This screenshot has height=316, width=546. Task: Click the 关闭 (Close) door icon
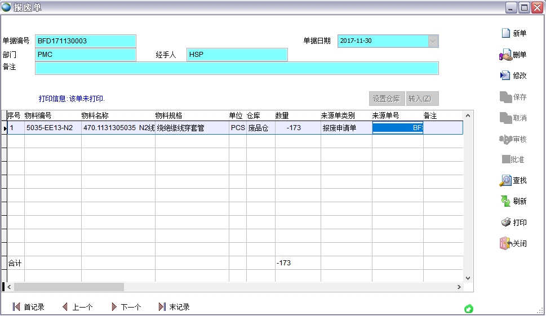505,243
